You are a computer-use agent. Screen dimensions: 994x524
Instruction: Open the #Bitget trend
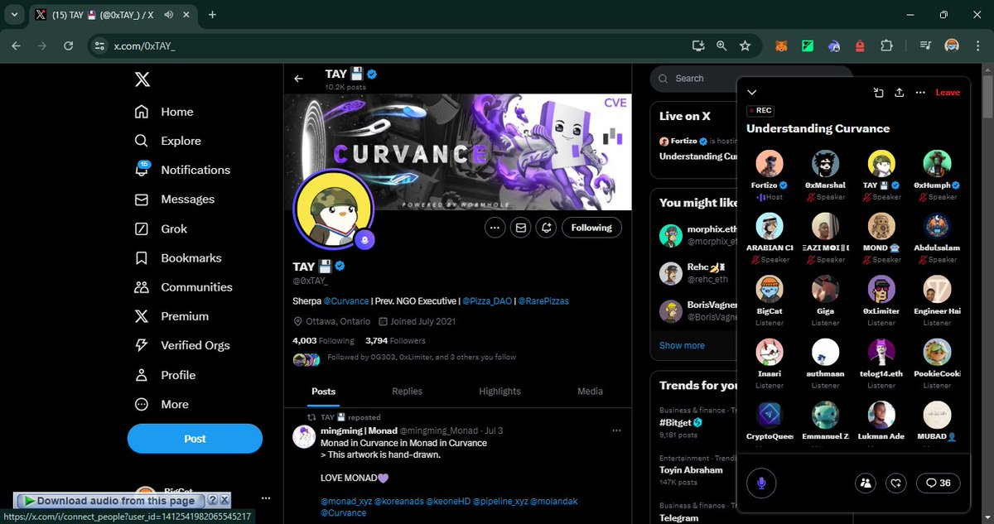click(x=680, y=422)
